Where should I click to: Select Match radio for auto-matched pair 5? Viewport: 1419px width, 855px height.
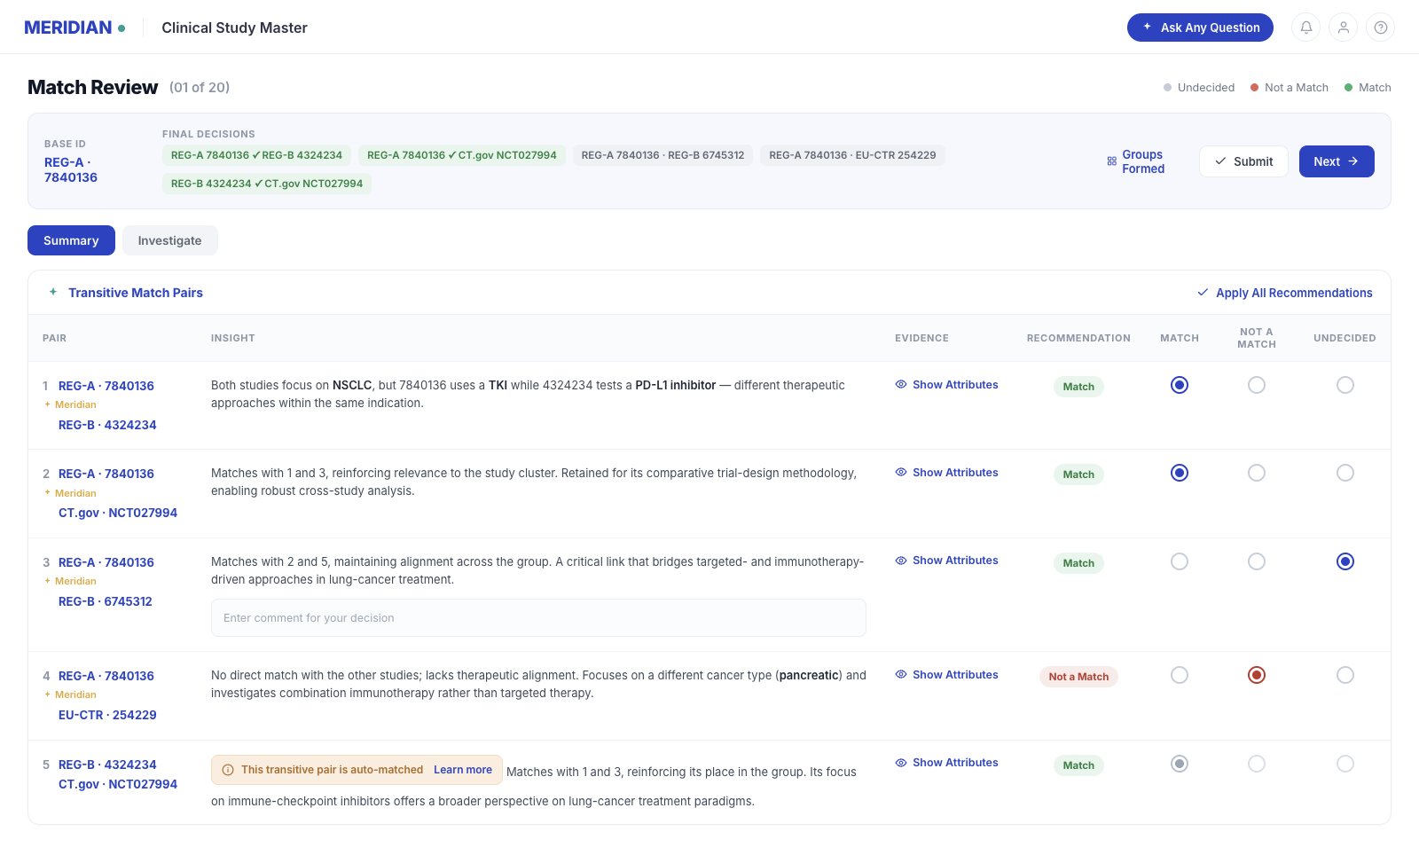pos(1180,764)
